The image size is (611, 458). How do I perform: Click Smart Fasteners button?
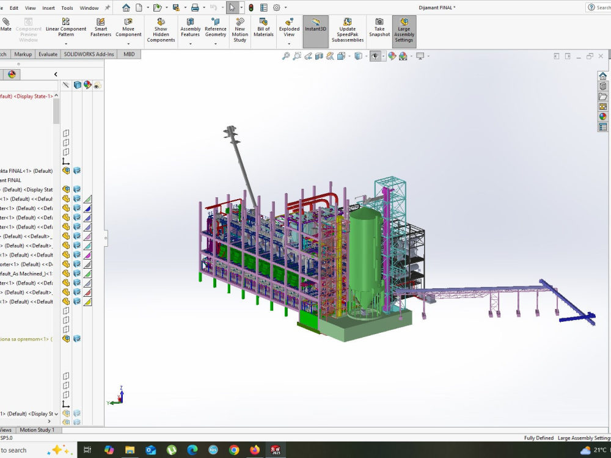pyautogui.click(x=101, y=27)
